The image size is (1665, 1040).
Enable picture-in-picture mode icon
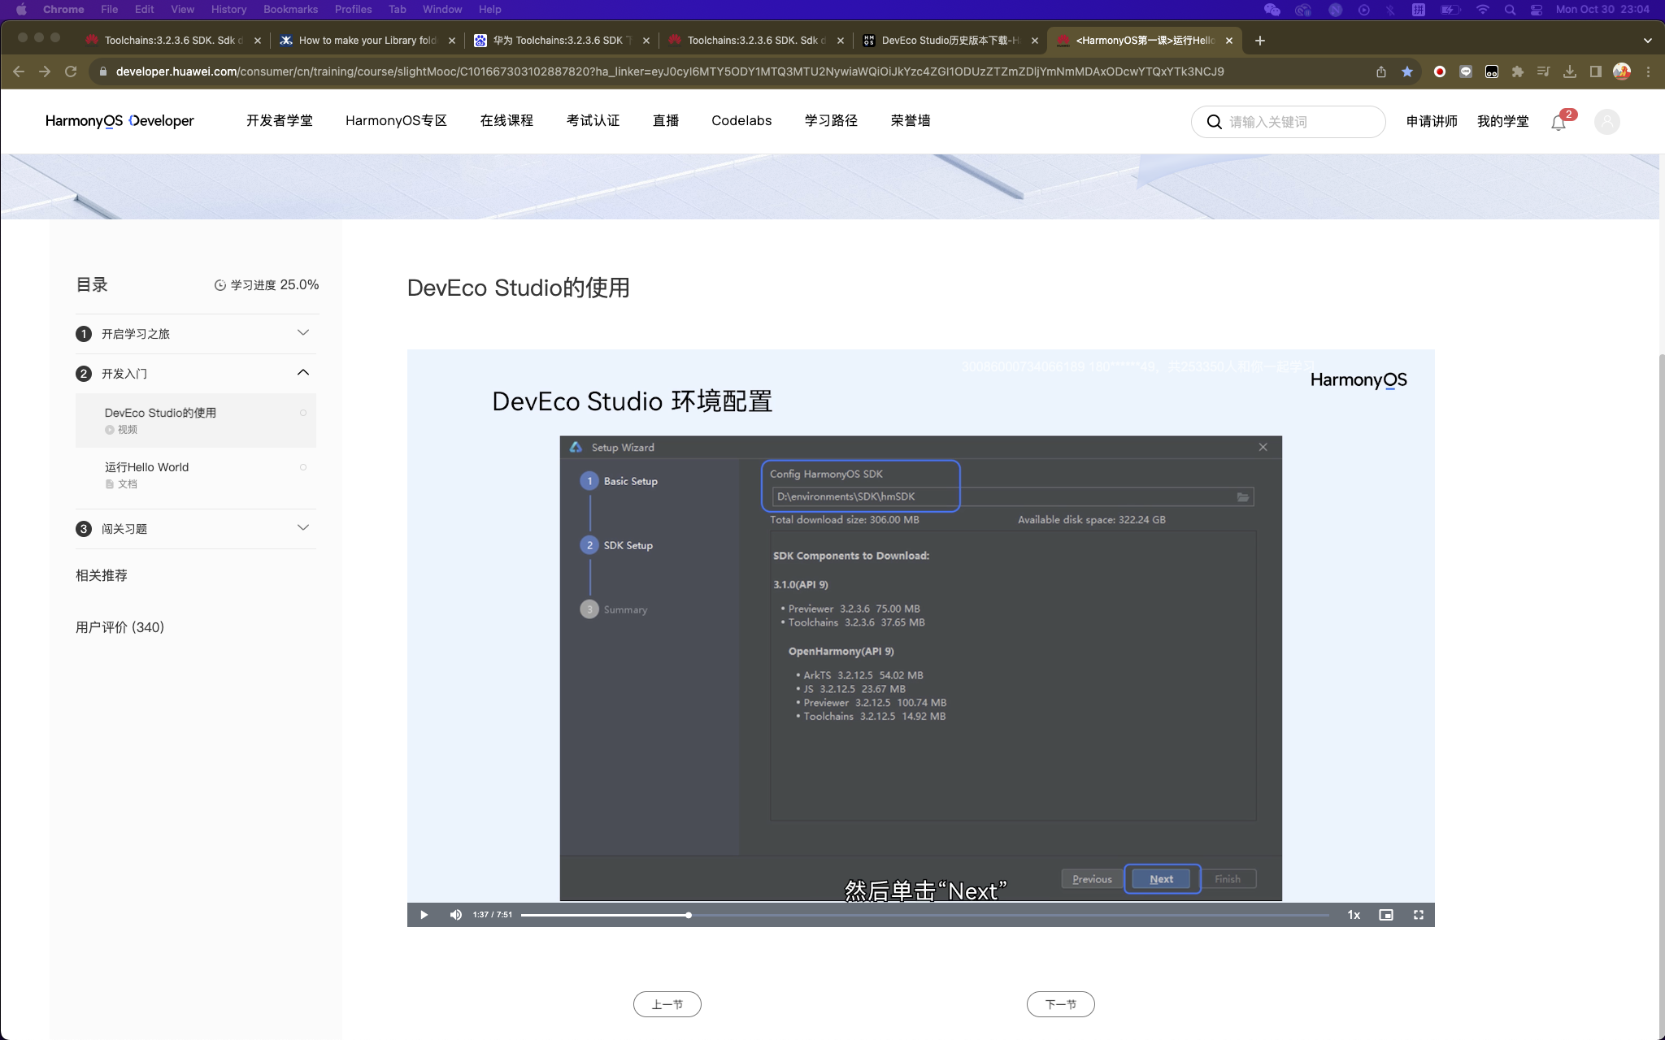click(1386, 915)
